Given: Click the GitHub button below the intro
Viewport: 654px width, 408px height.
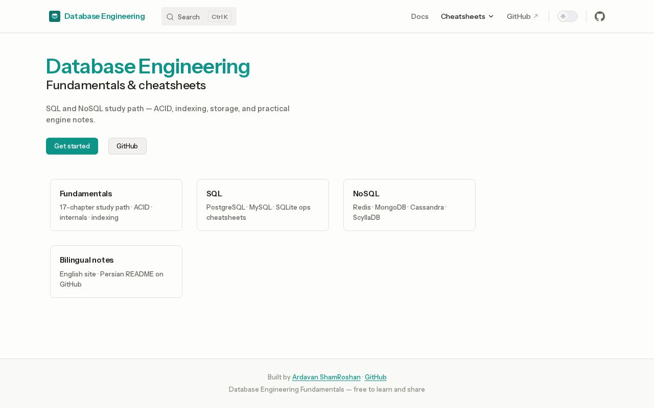Looking at the screenshot, I should click(x=127, y=146).
